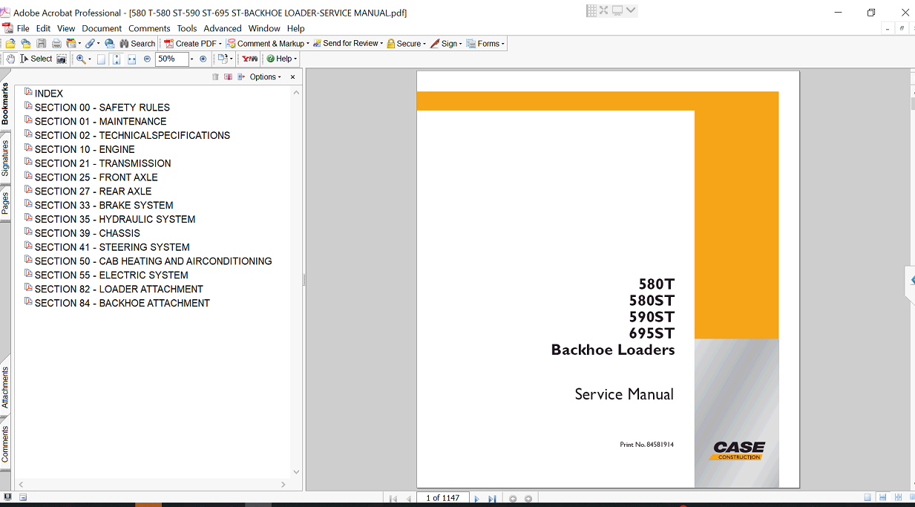
Task: Open the zoom percentage dropdown arrow
Action: pyautogui.click(x=191, y=59)
